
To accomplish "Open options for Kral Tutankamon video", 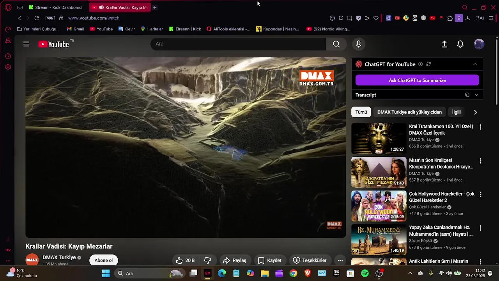I will (x=480, y=127).
